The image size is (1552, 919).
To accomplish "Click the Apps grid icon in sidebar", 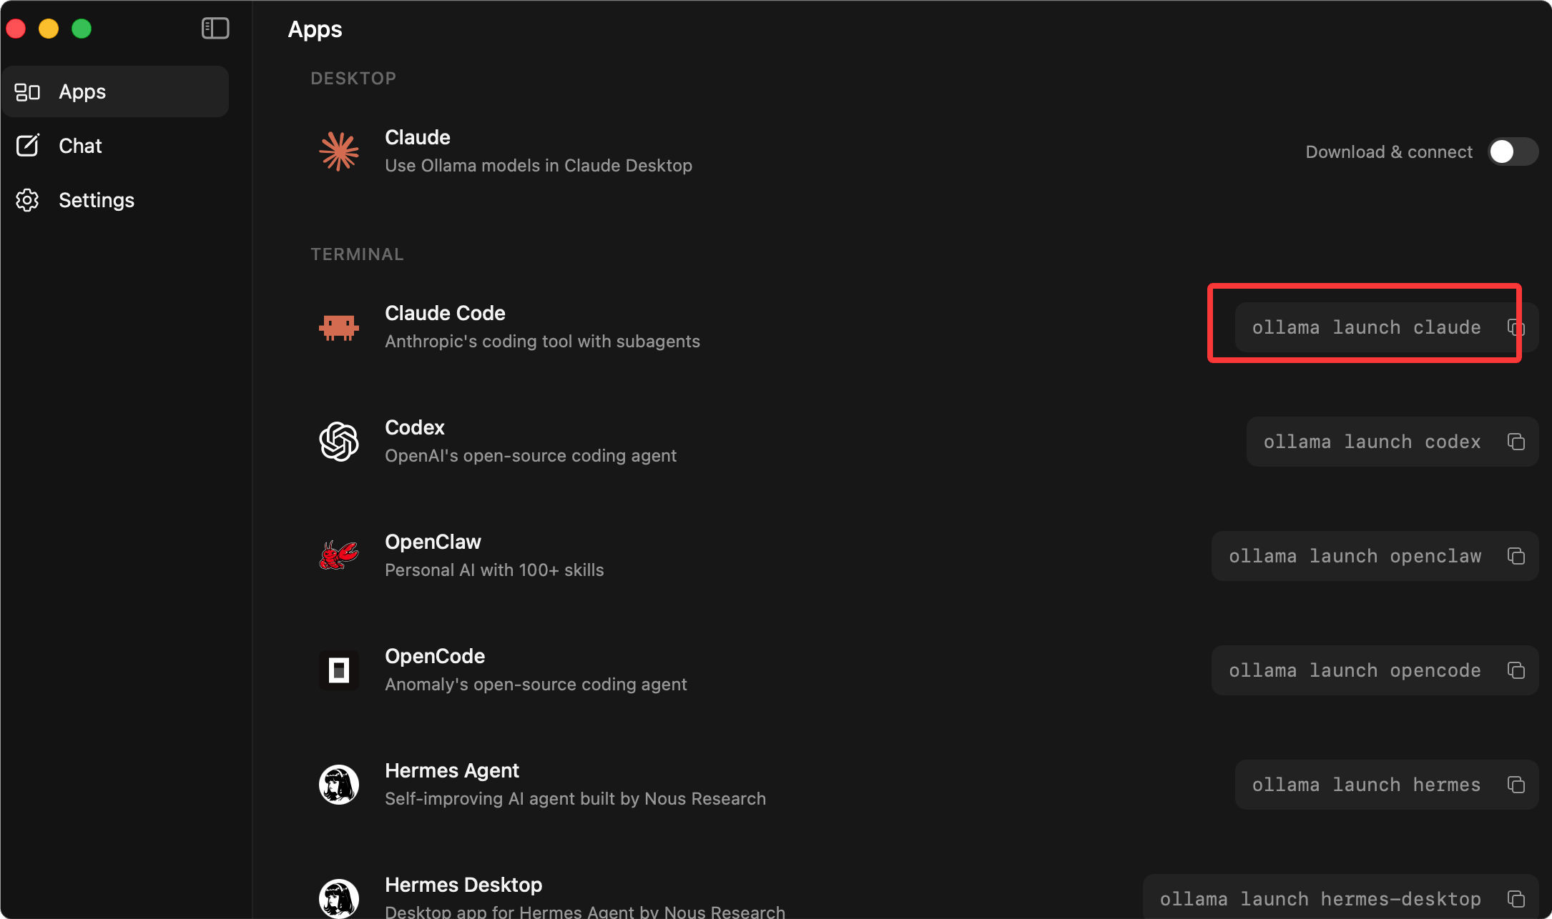I will [x=27, y=92].
